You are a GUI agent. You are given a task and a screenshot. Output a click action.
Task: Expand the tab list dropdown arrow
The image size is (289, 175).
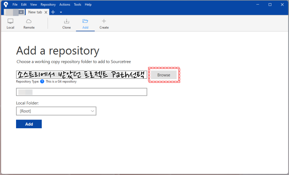tap(61, 12)
